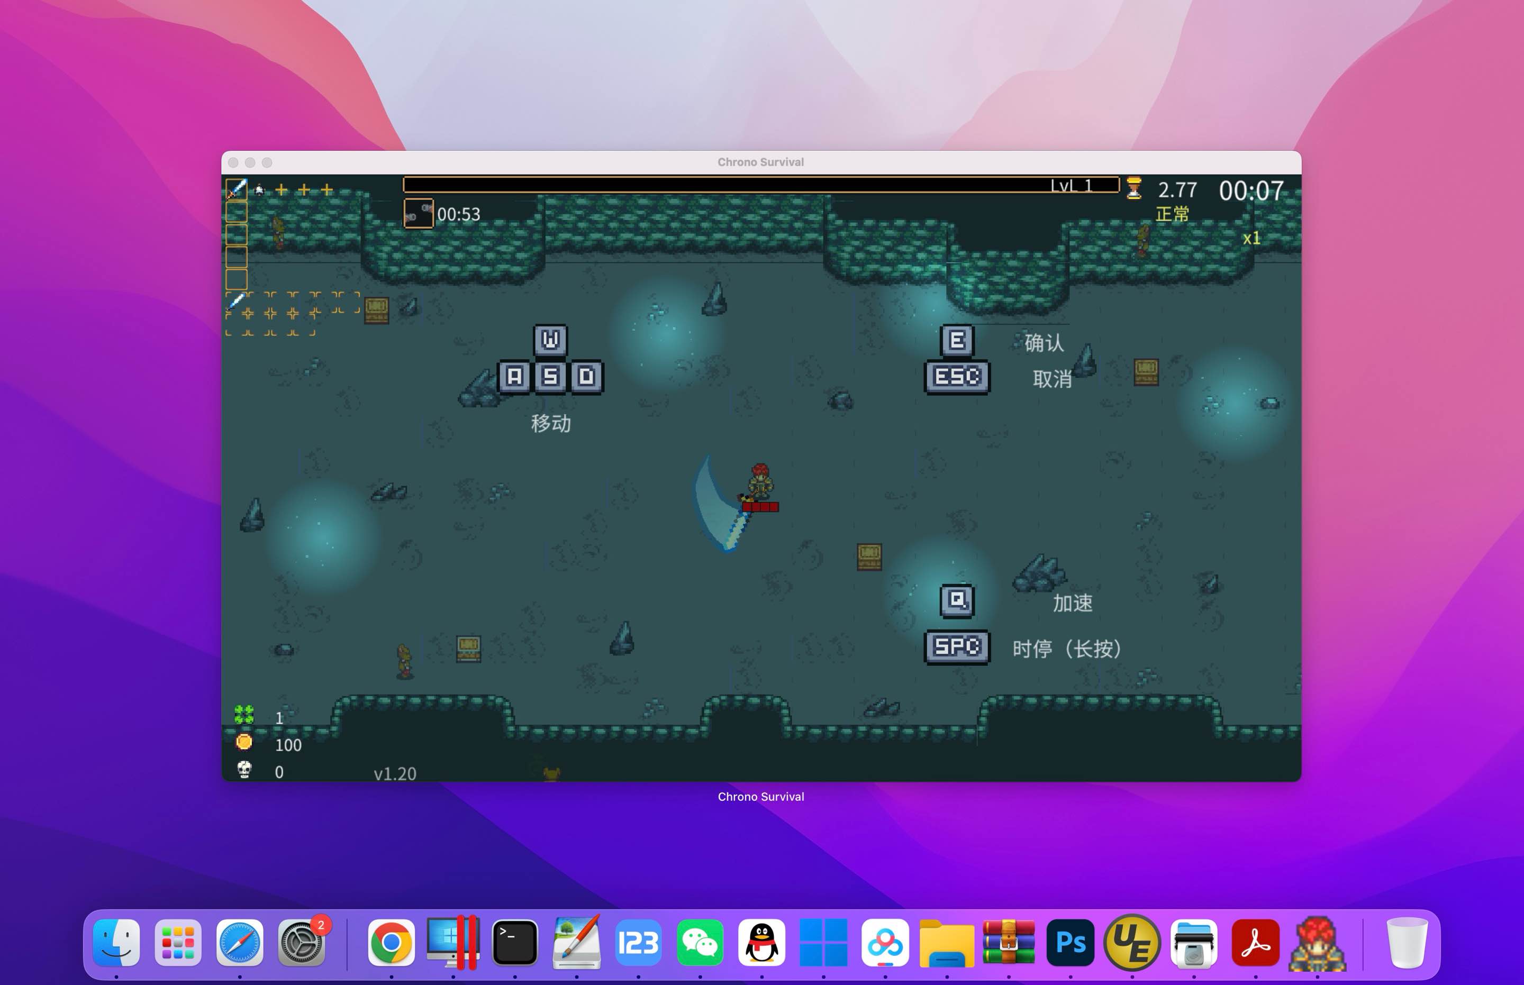The height and width of the screenshot is (985, 1524).
Task: Click the A movement key icon
Action: 514,377
